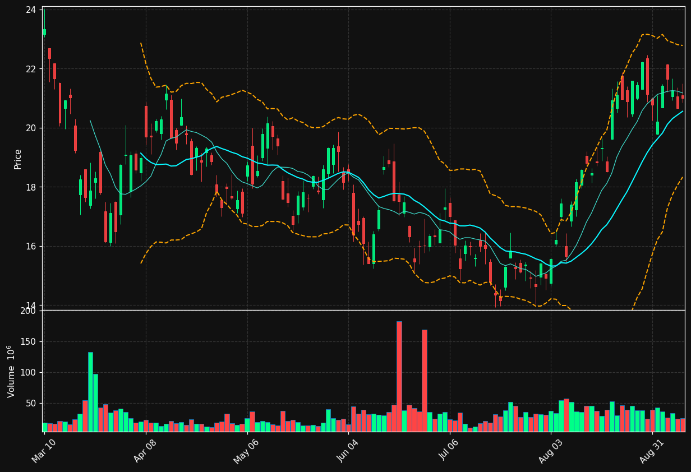Click the 'Jun 04' date label
The height and width of the screenshot is (472, 691).
point(348,451)
